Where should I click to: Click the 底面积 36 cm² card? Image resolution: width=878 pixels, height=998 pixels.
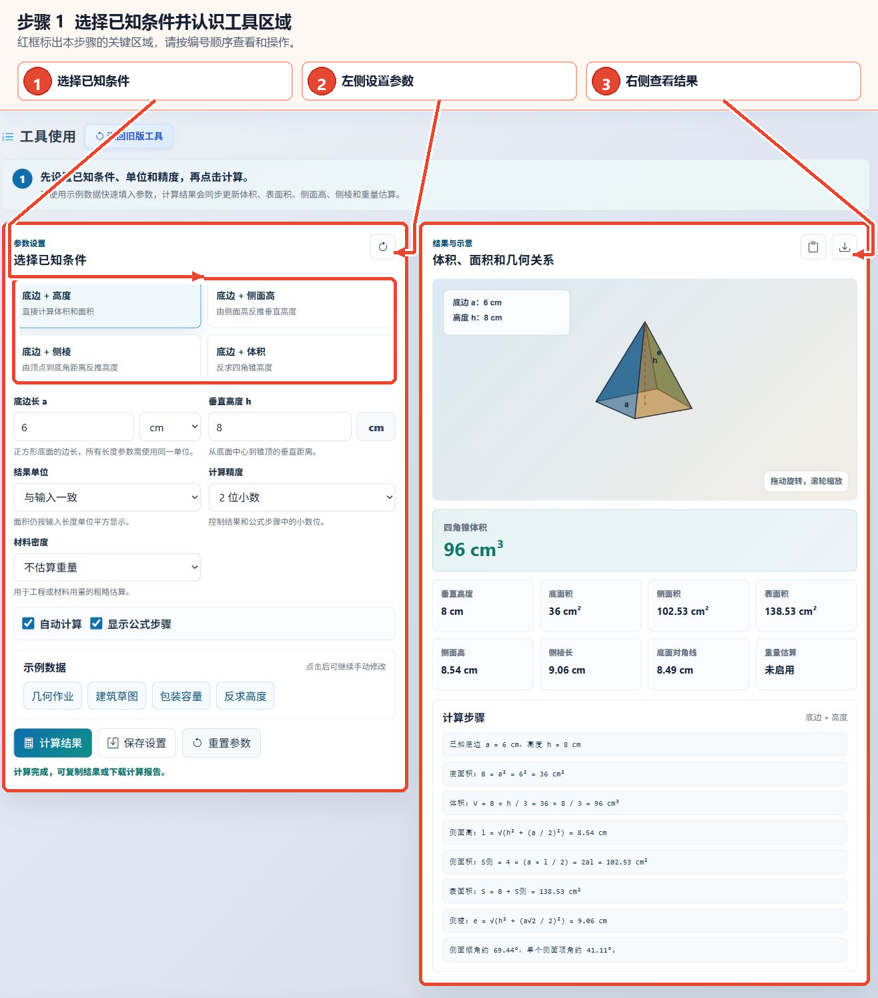pyautogui.click(x=590, y=605)
